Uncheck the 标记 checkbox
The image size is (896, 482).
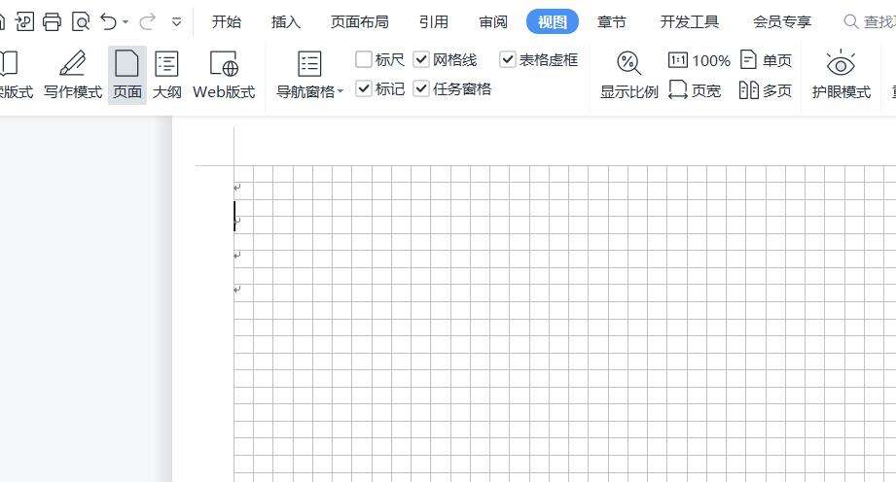click(364, 88)
